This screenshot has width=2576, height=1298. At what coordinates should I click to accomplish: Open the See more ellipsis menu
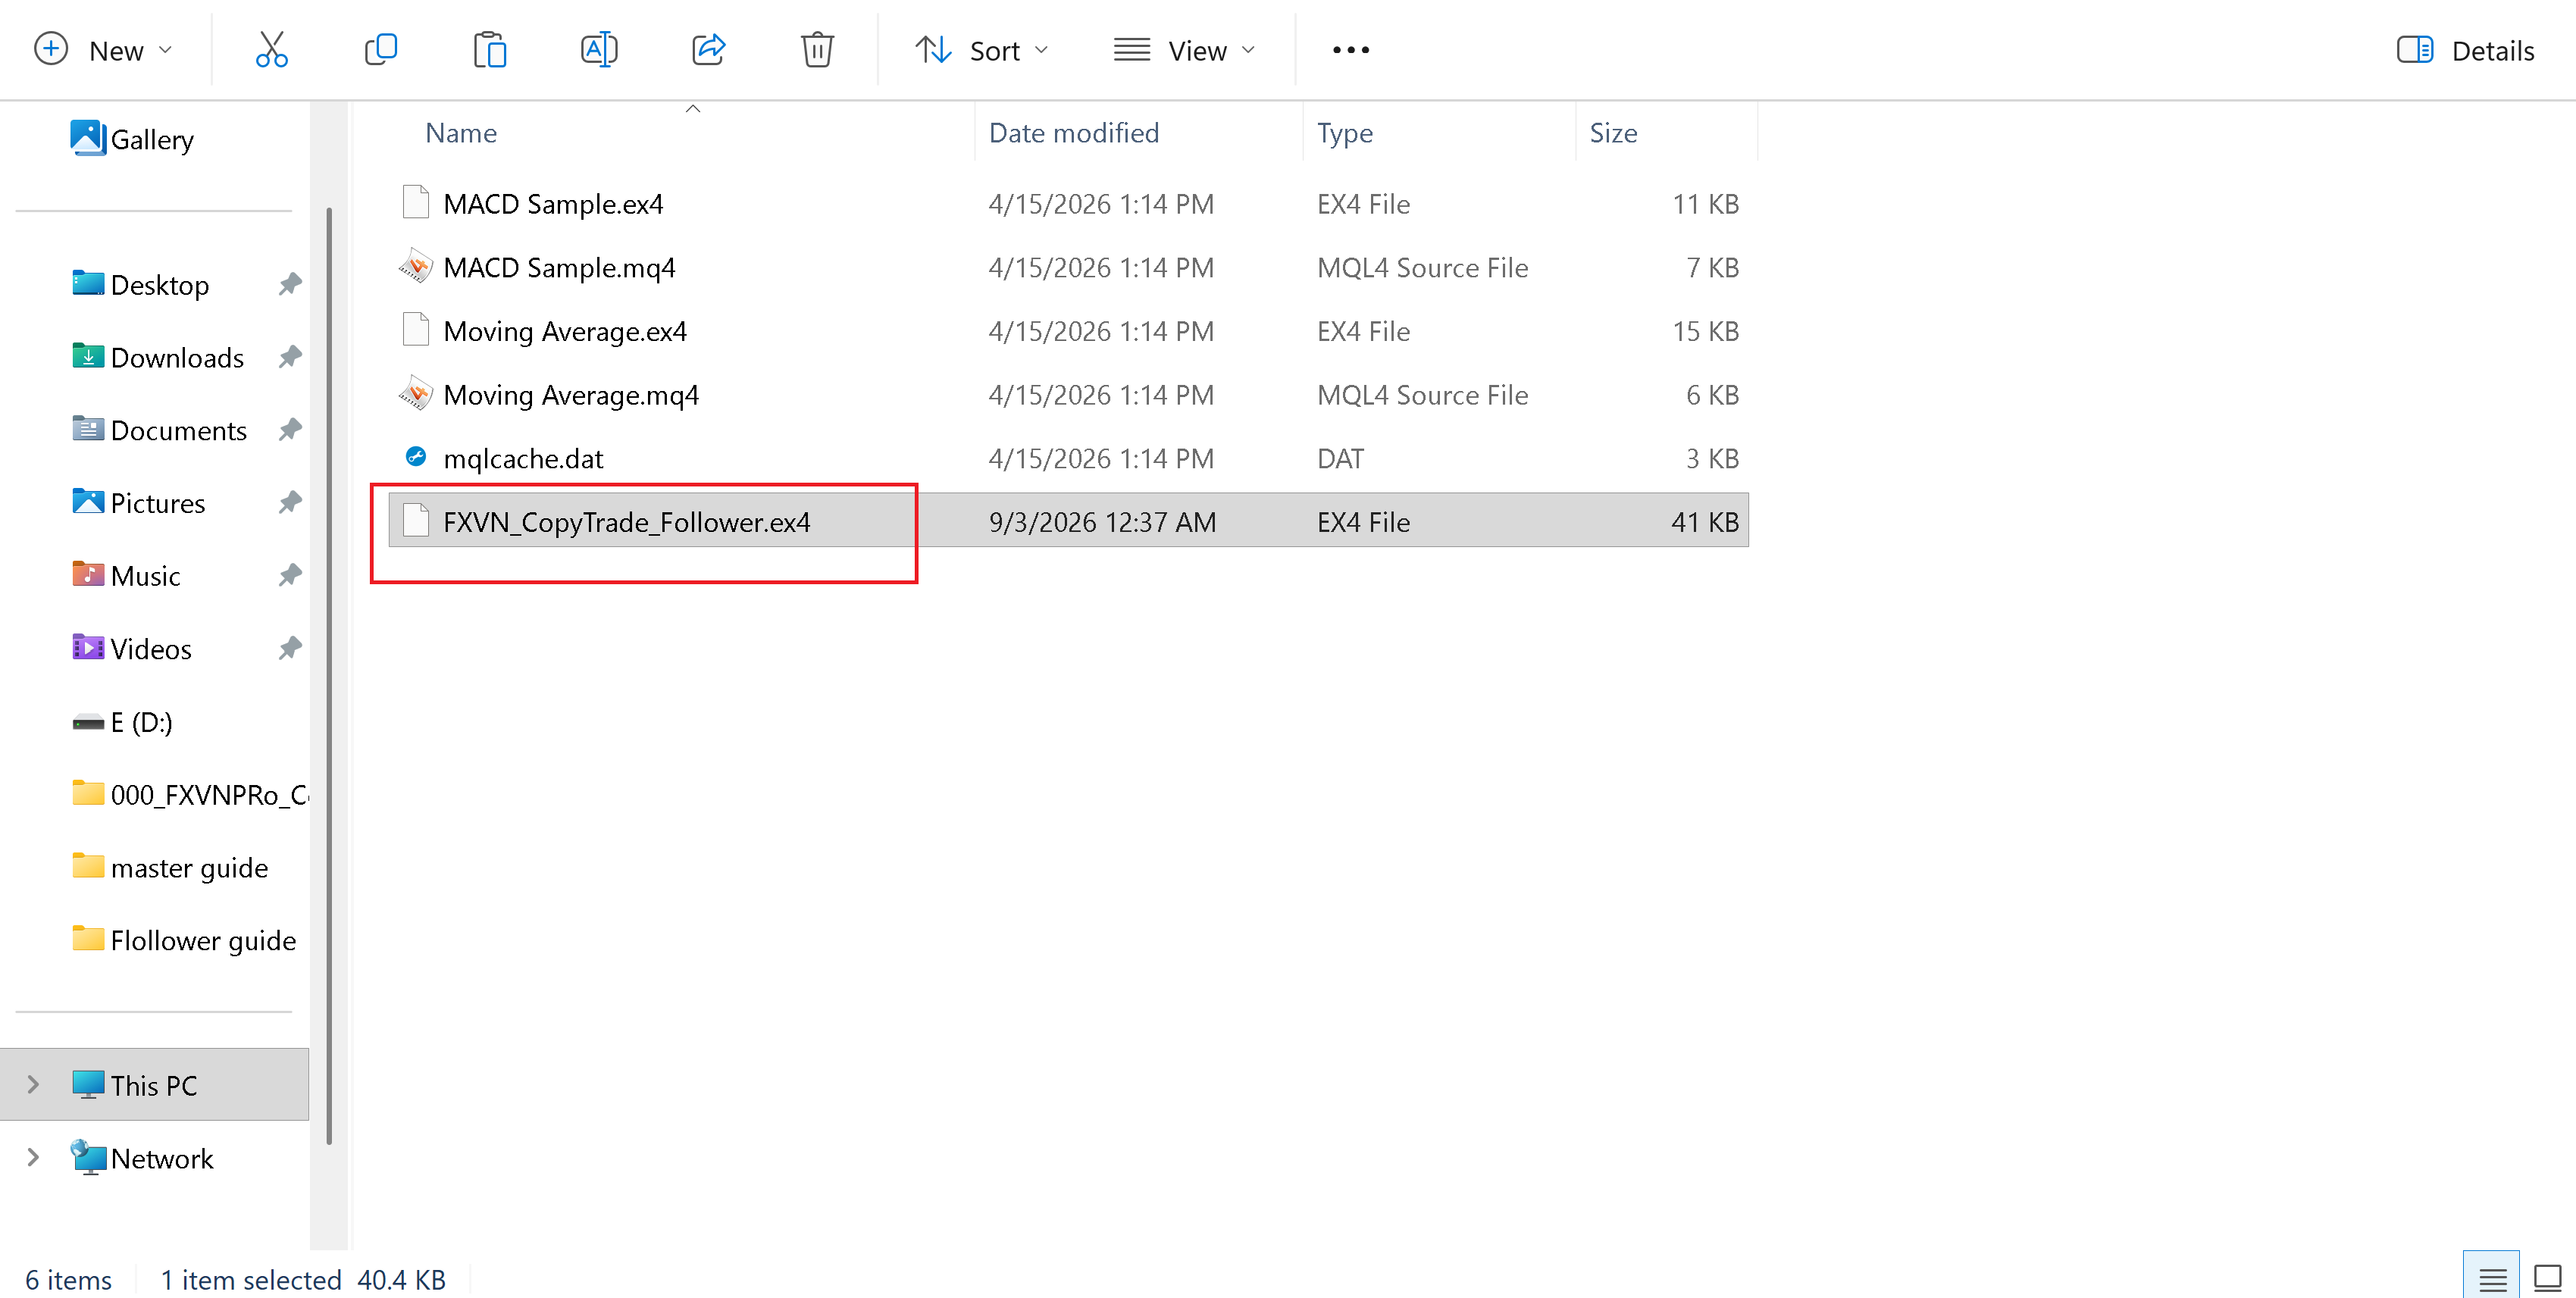pos(1351,50)
